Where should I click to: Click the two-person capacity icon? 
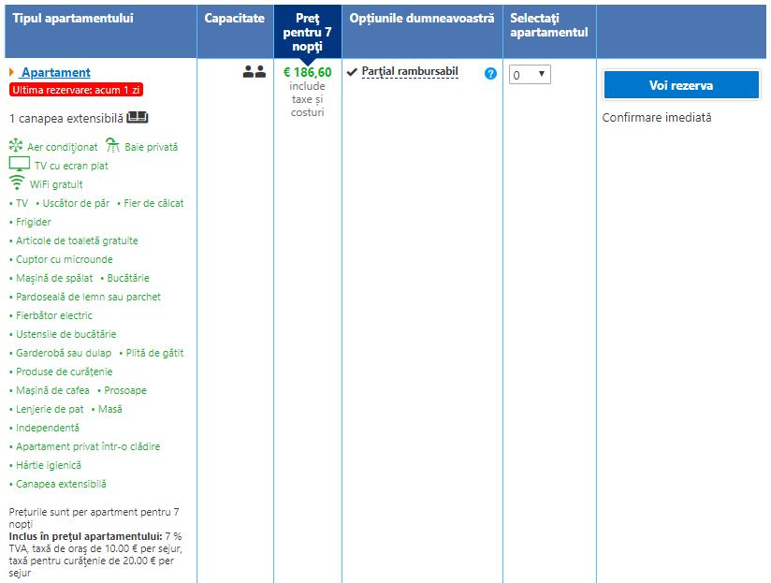[254, 72]
